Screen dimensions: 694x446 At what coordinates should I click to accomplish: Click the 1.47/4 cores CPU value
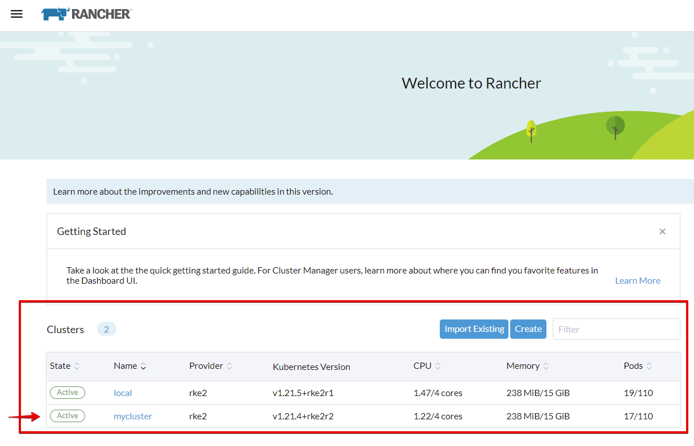(x=438, y=393)
